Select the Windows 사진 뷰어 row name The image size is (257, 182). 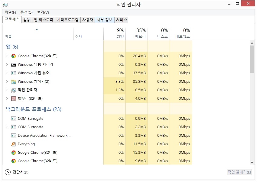coord(34,73)
